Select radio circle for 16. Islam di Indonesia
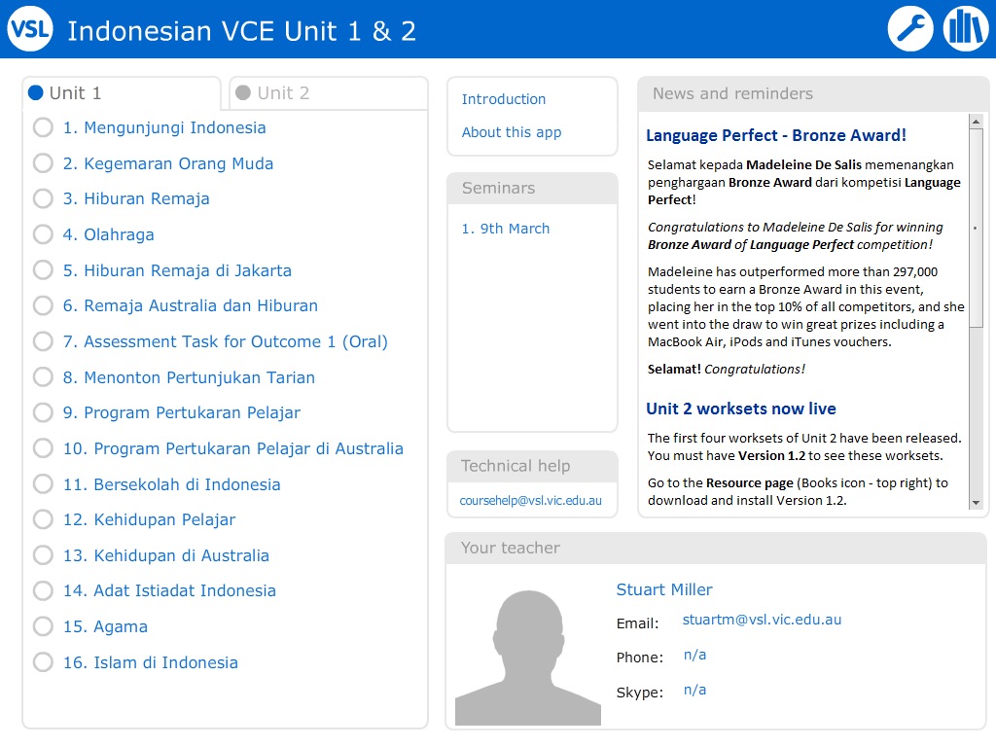The height and width of the screenshot is (747, 996). (43, 662)
